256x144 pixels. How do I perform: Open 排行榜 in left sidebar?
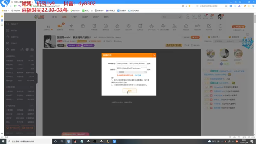pos(14,30)
